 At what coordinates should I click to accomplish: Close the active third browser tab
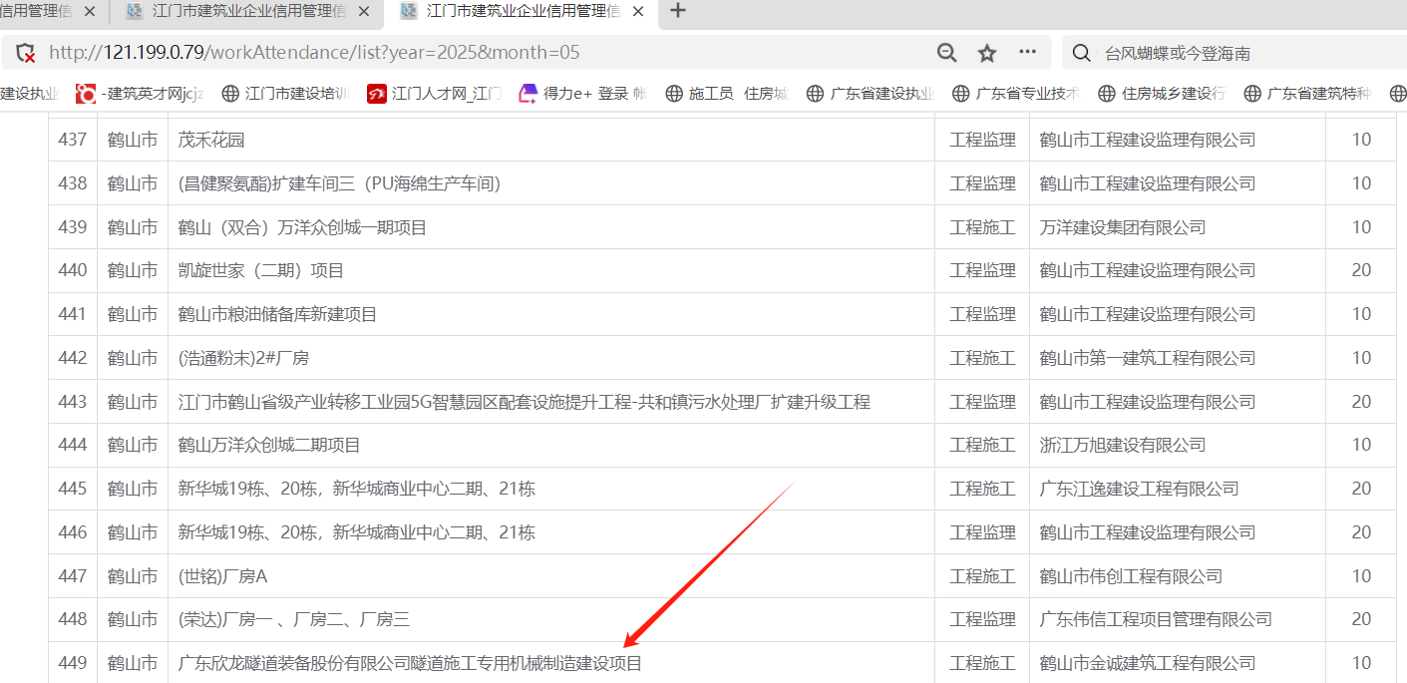tap(637, 12)
